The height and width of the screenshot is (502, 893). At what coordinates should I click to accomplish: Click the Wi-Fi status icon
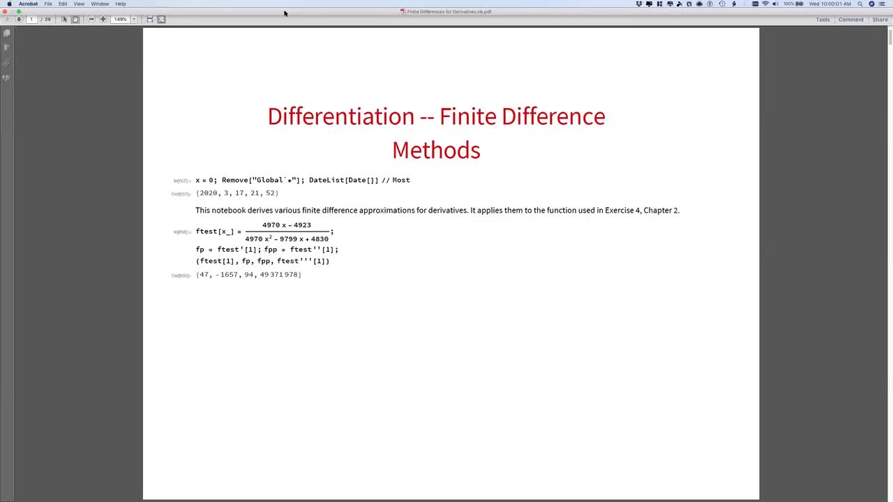(765, 3)
